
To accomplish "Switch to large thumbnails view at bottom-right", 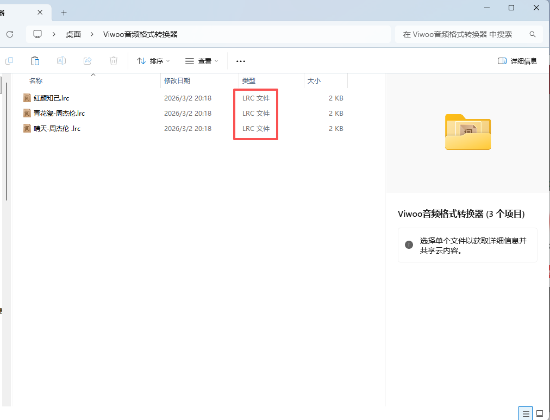I will click(x=540, y=413).
